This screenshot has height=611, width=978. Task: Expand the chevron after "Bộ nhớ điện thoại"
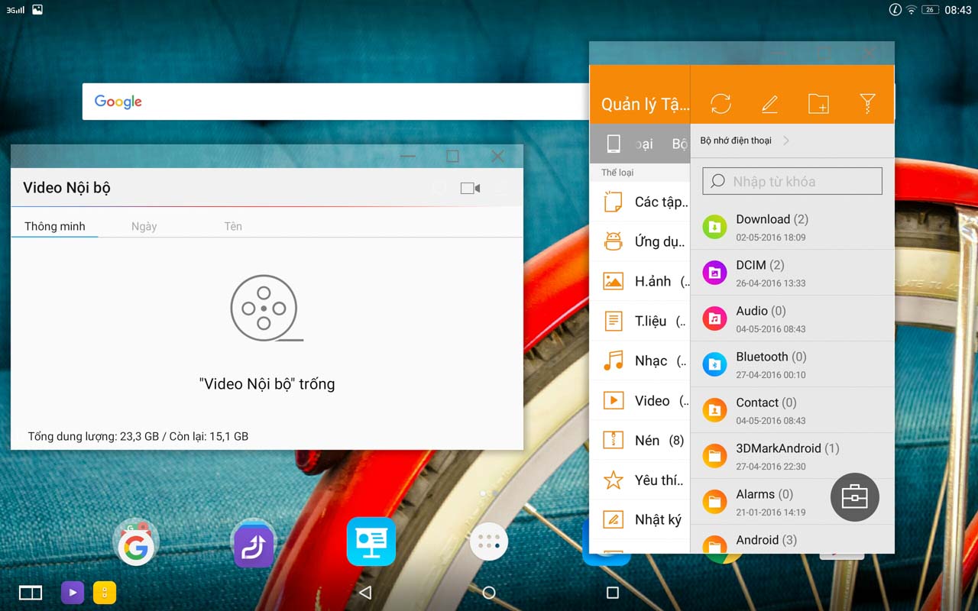coord(786,141)
